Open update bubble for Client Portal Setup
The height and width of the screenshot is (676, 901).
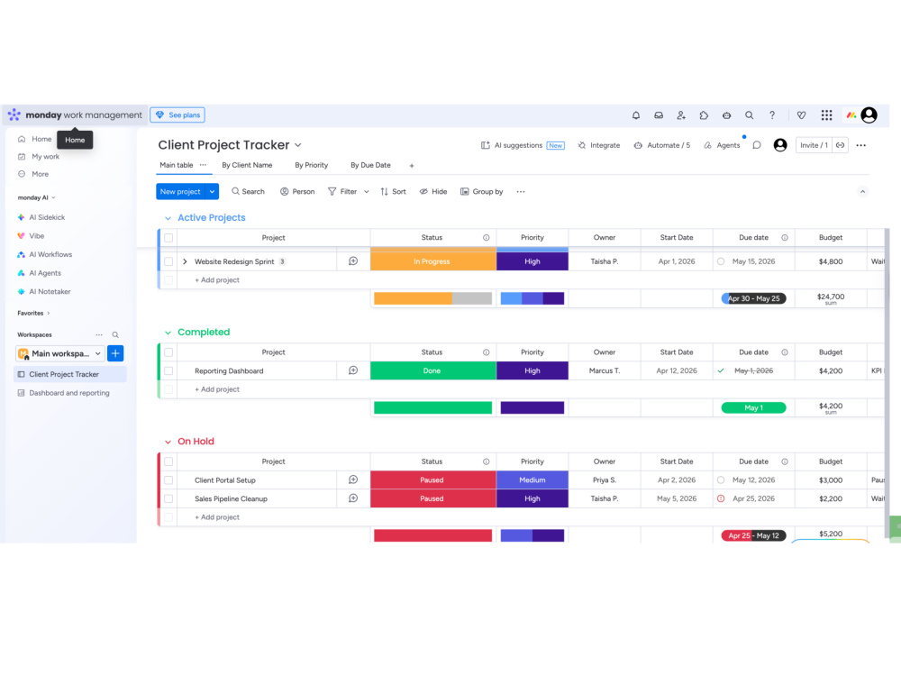[353, 480]
